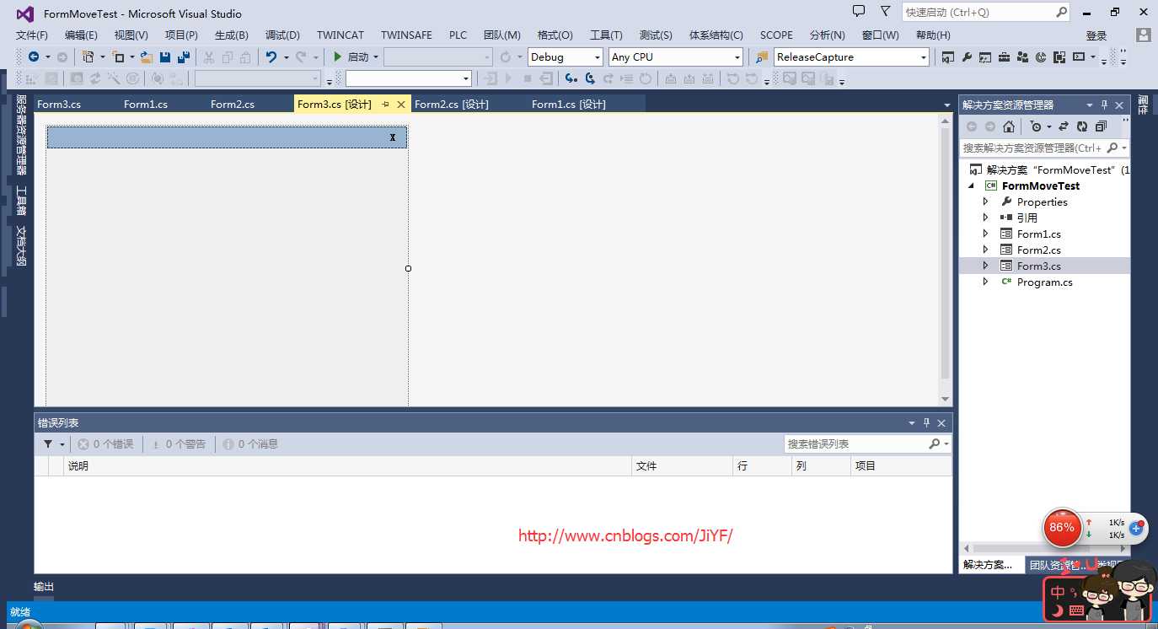The image size is (1158, 629).
Task: Click the Collapse All icon in Solution Explorer
Action: (x=1101, y=126)
